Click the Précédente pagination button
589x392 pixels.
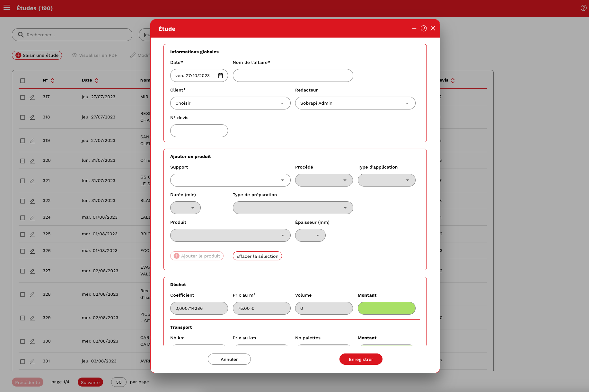28,382
